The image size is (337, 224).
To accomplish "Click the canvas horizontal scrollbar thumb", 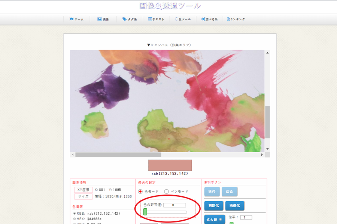I will [x=118, y=155].
